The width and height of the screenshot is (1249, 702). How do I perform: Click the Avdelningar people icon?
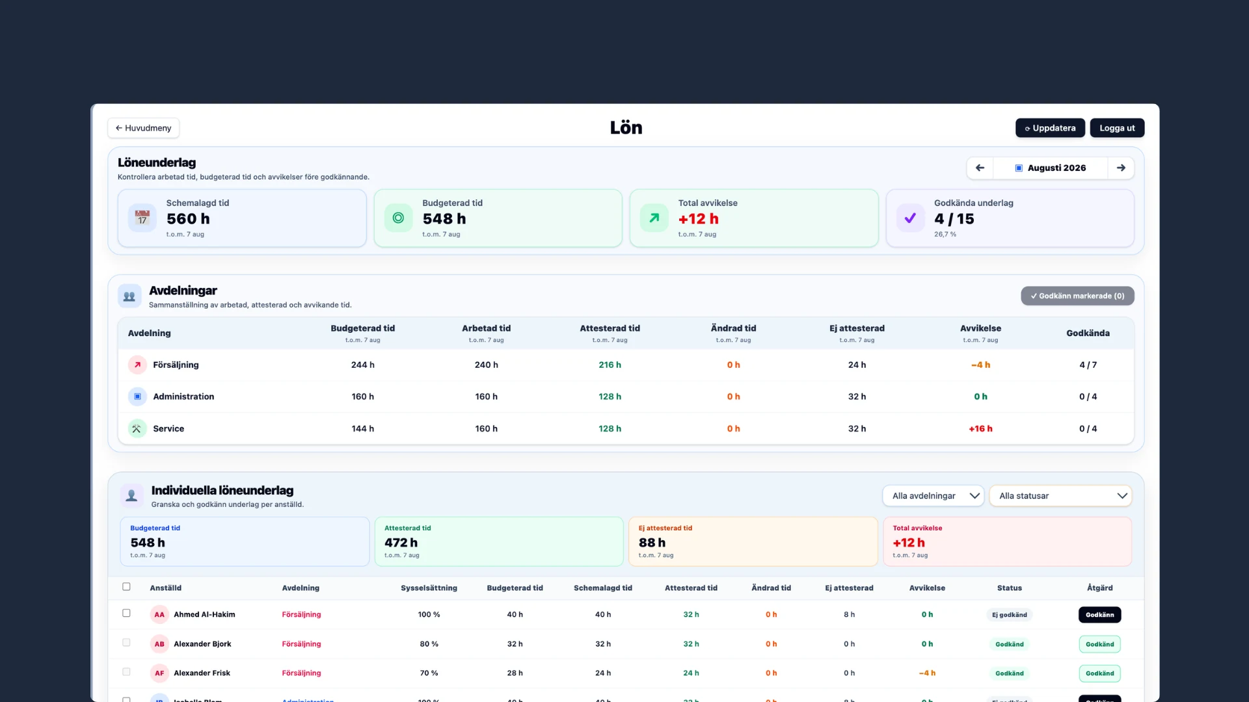129,296
